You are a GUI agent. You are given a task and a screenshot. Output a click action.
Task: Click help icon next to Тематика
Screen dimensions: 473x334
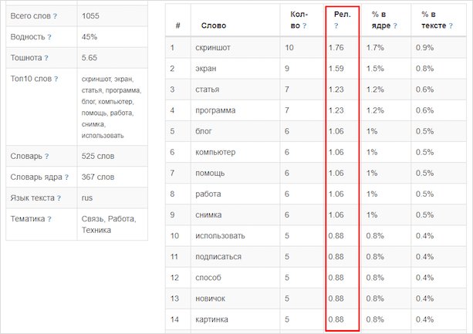click(x=49, y=219)
